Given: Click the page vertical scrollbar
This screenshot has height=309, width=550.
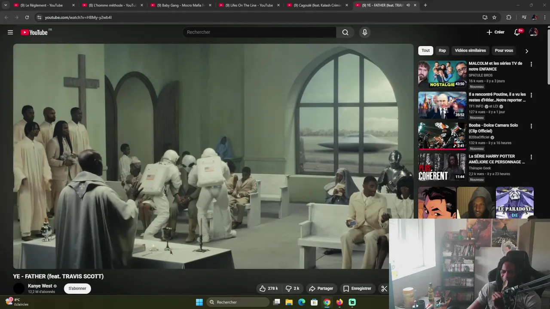Looking at the screenshot, I should 548,56.
